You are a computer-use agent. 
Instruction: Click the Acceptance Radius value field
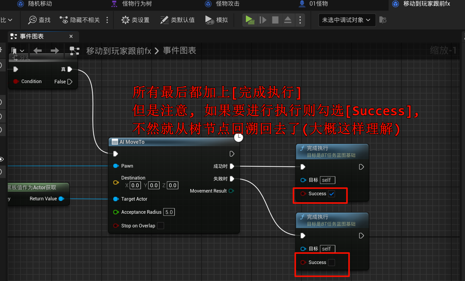click(169, 212)
